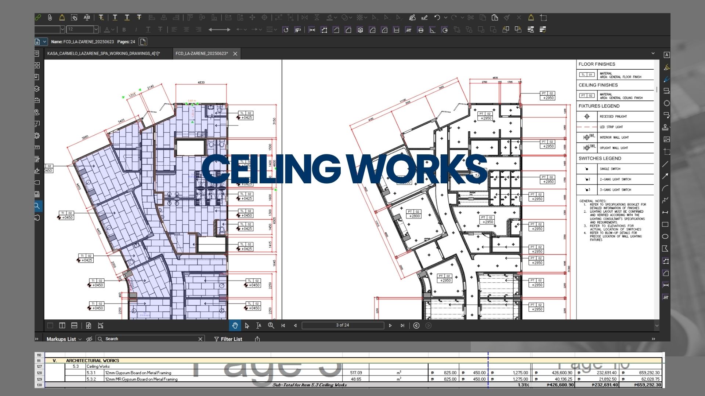Toggle split view horizontal
This screenshot has height=396, width=705.
74,326
